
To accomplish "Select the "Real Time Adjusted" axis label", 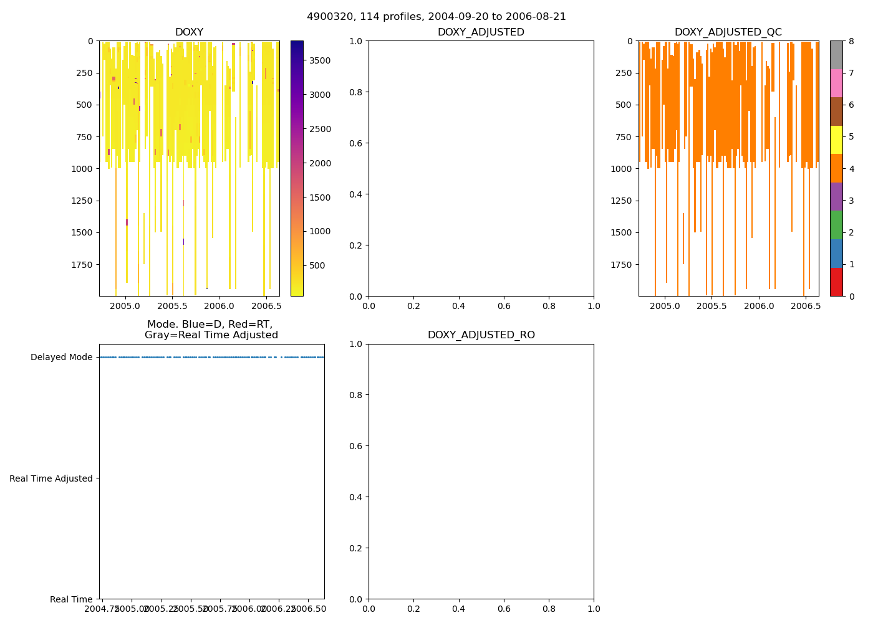I will tap(51, 478).
